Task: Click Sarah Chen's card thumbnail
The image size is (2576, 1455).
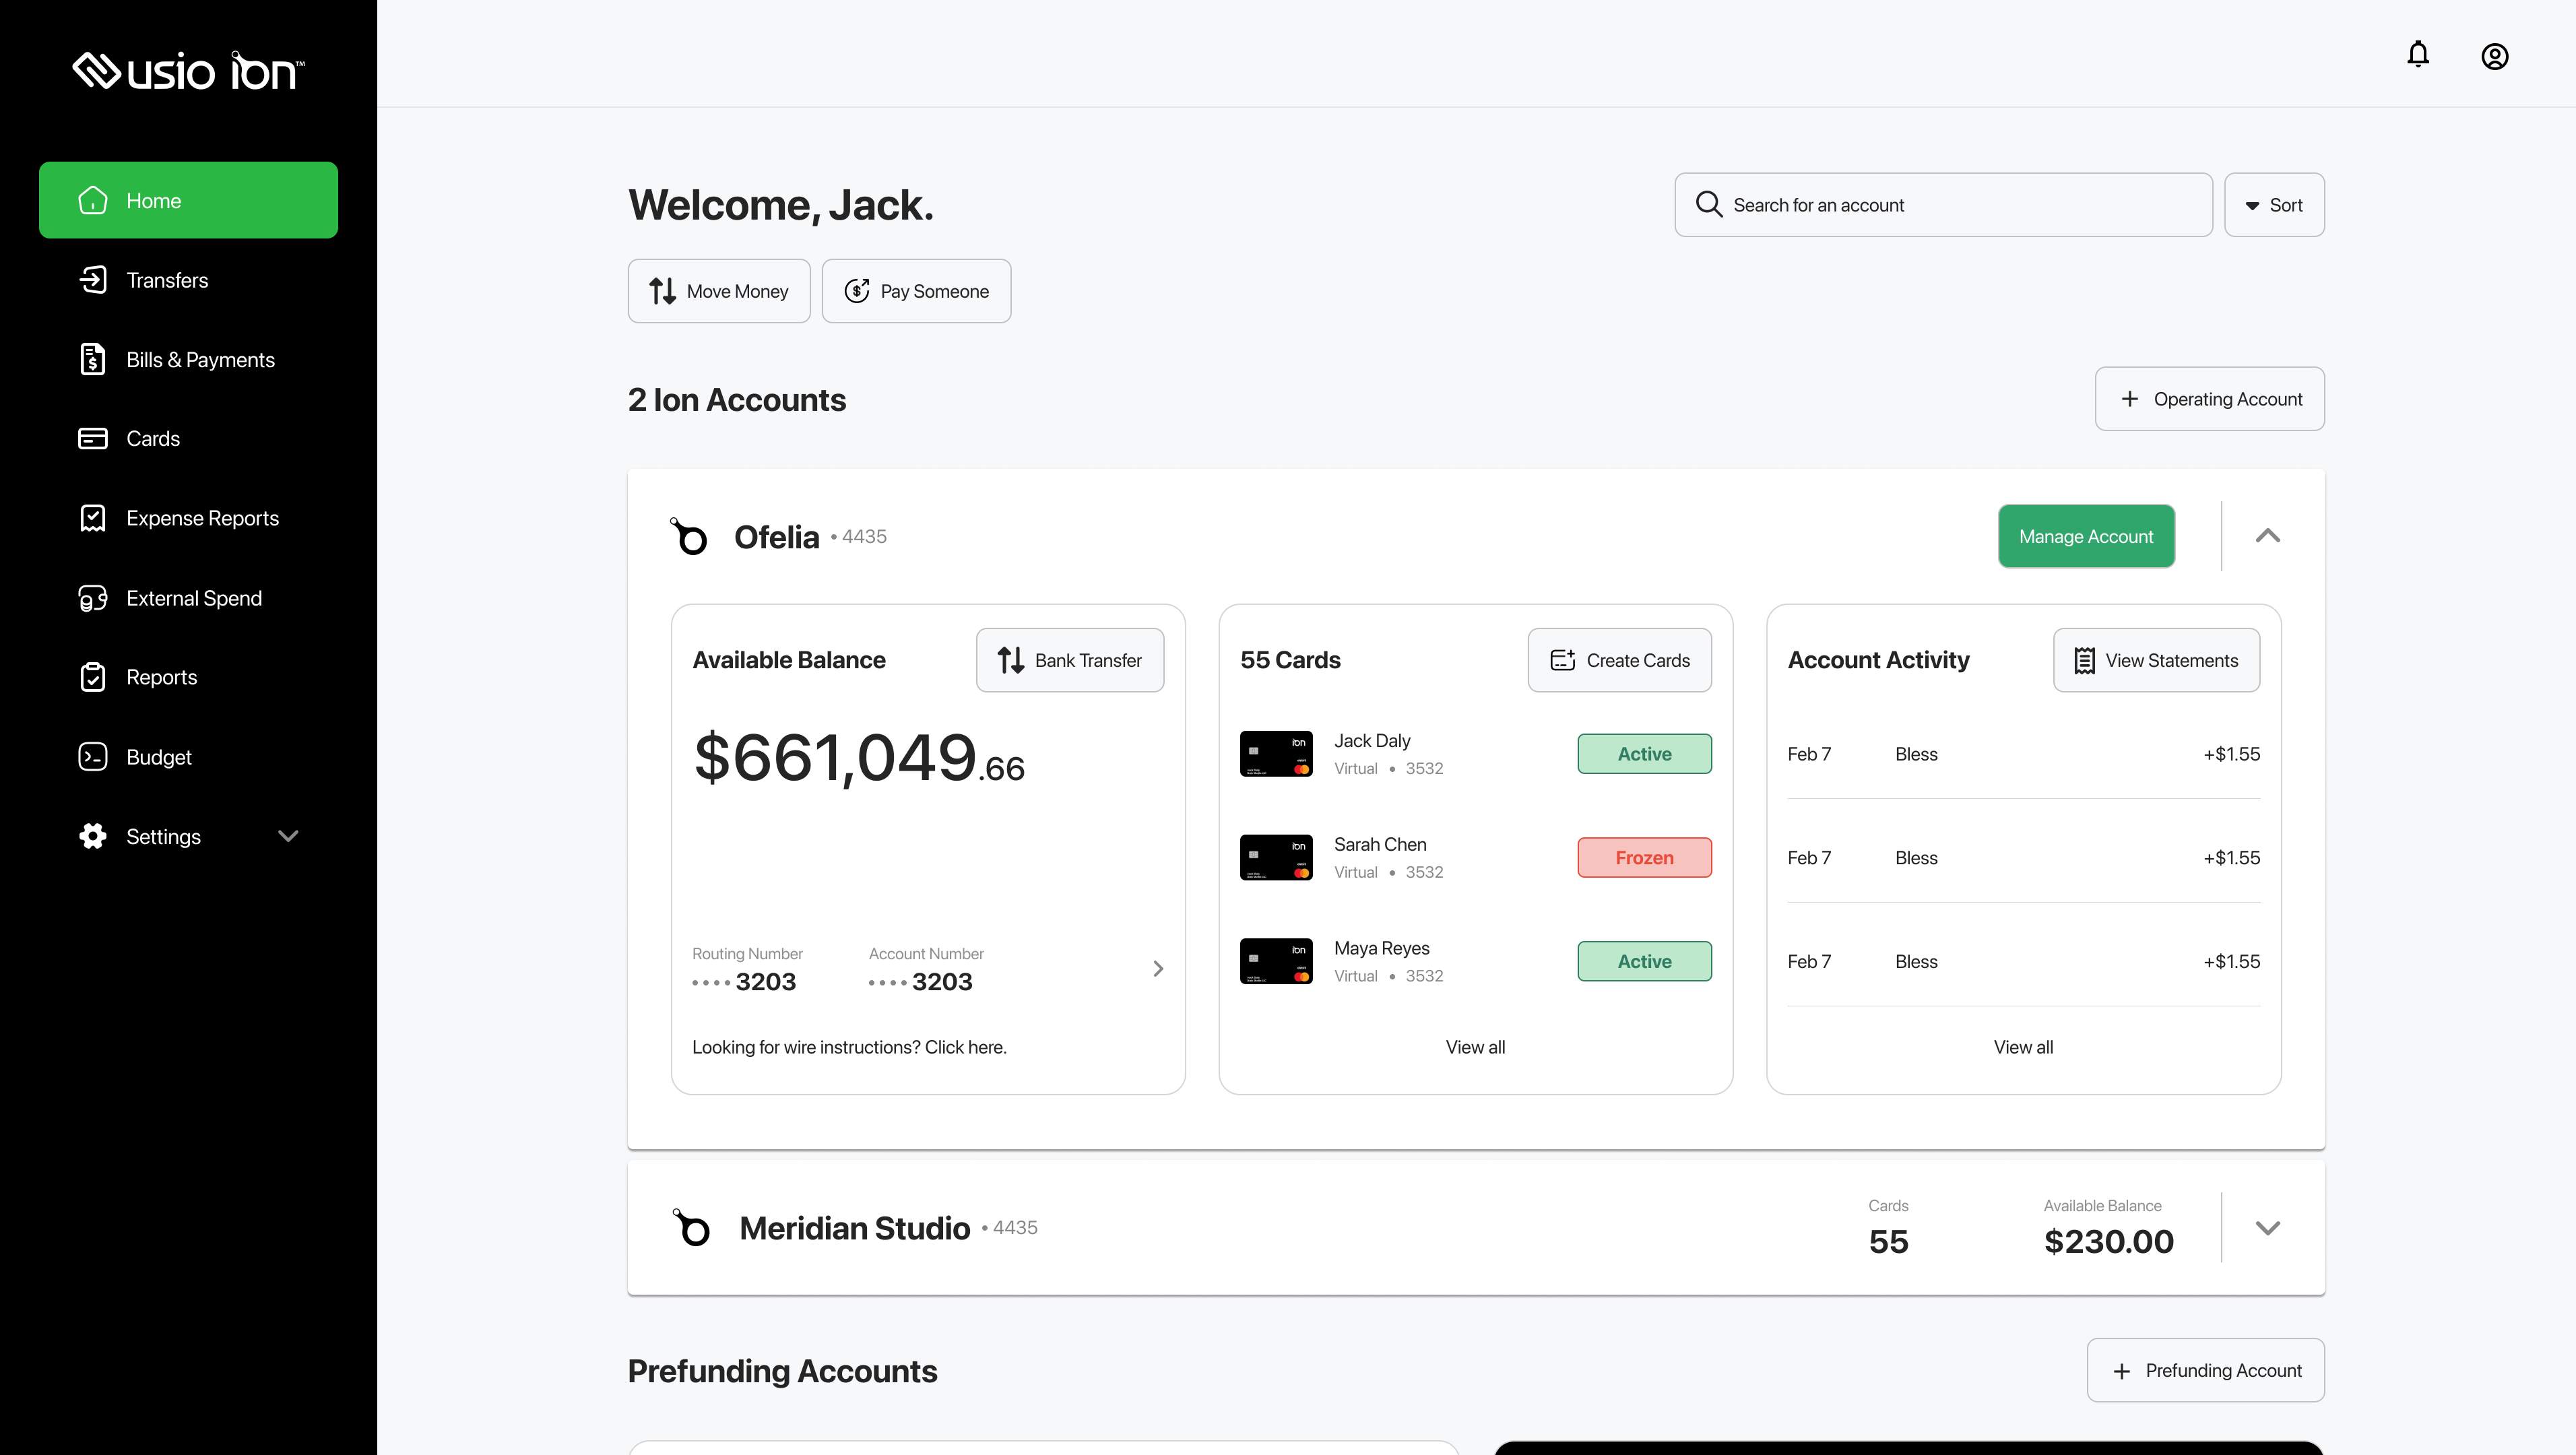Action: click(1276, 858)
